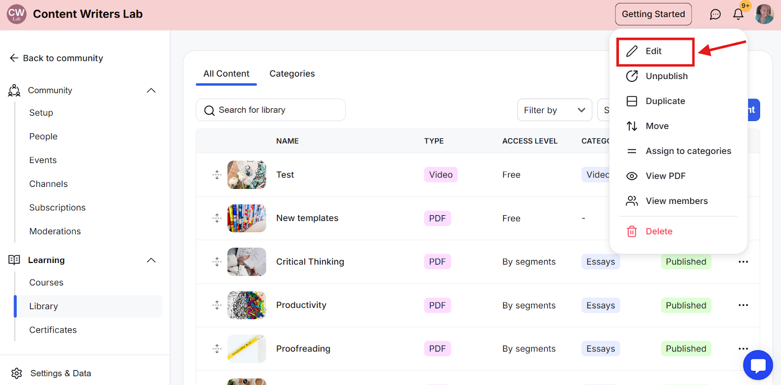
Task: Open the chat messages icon
Action: pos(715,15)
